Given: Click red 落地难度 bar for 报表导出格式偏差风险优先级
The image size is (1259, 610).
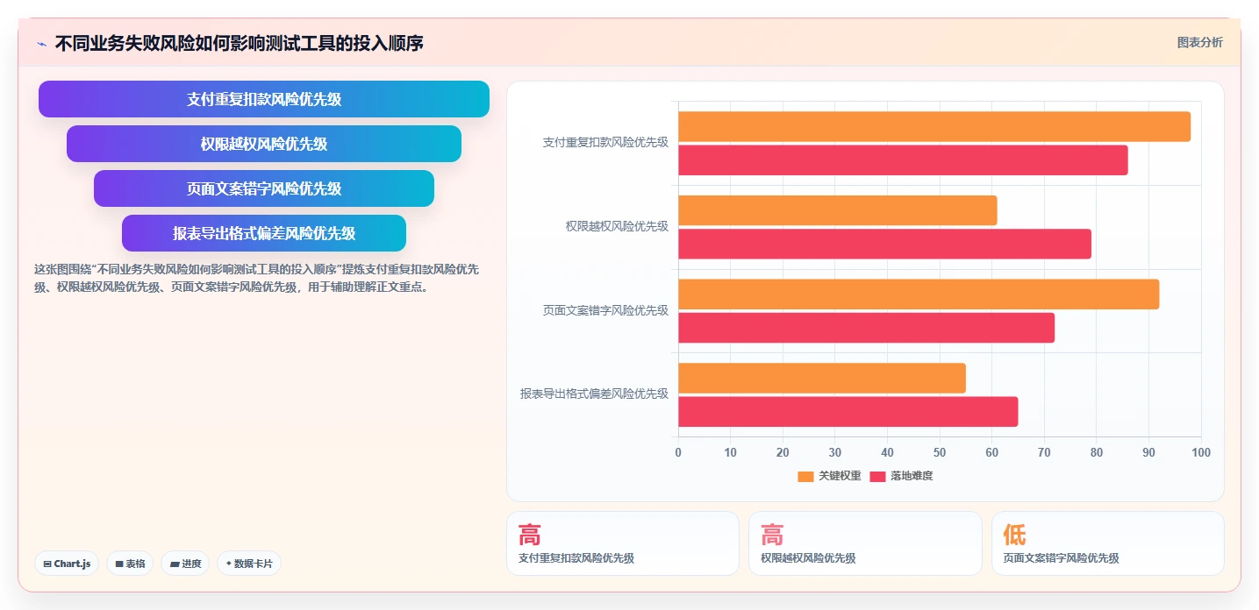Looking at the screenshot, I should click(848, 412).
